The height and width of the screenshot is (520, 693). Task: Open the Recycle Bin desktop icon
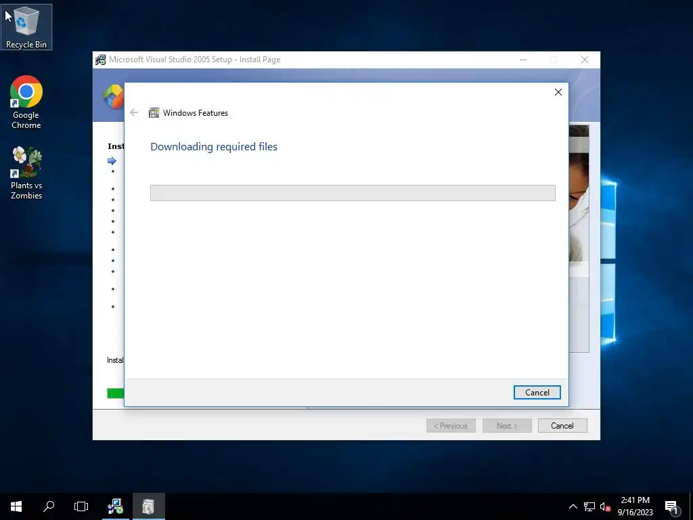point(26,27)
